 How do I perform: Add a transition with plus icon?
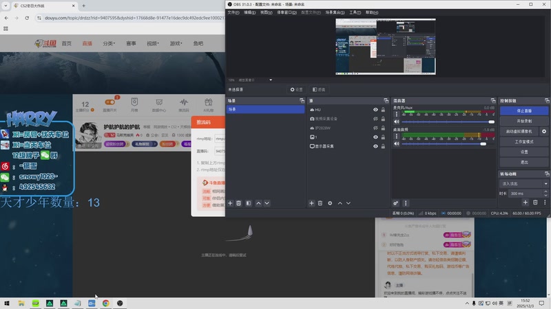point(526,203)
